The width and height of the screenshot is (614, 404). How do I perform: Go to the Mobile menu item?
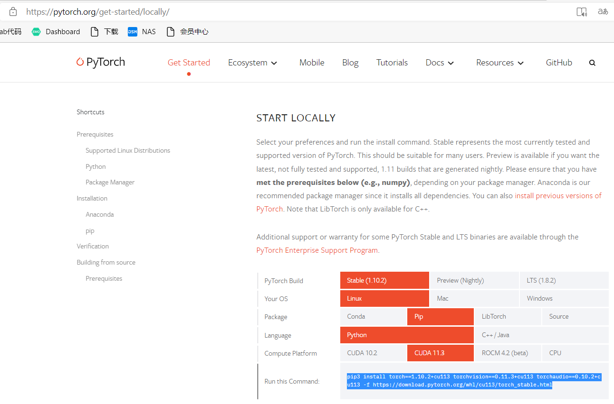click(x=312, y=62)
